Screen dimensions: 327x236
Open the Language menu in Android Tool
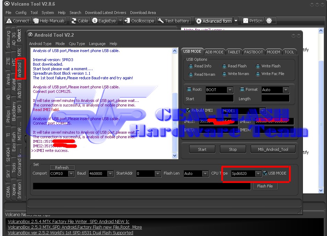(97, 44)
